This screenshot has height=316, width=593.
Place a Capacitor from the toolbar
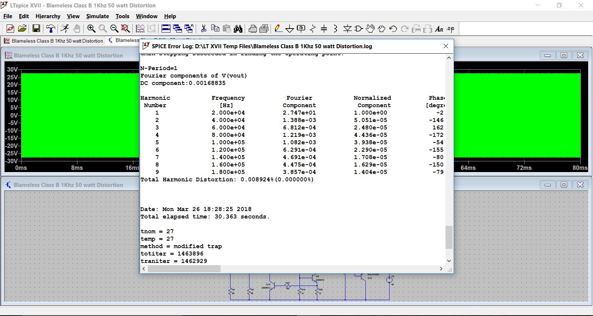(324, 29)
